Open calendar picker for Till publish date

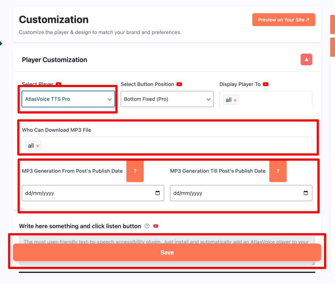[306, 193]
